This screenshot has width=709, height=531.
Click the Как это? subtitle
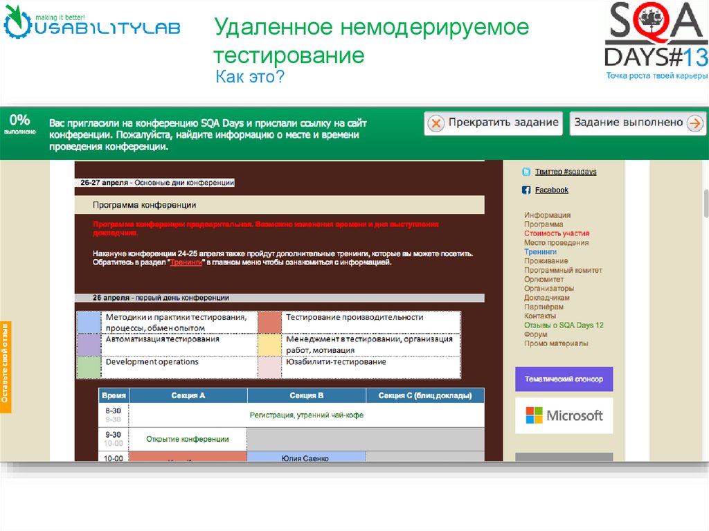pos(249,77)
